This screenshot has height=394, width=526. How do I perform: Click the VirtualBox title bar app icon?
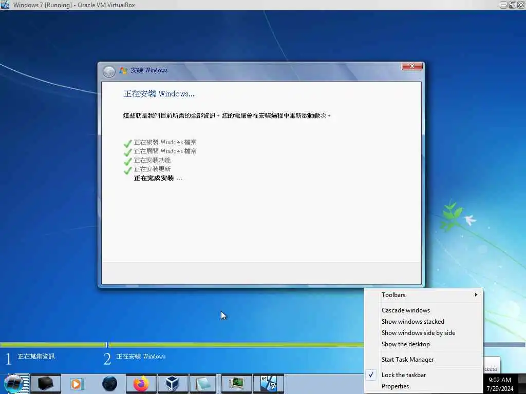(x=5, y=5)
